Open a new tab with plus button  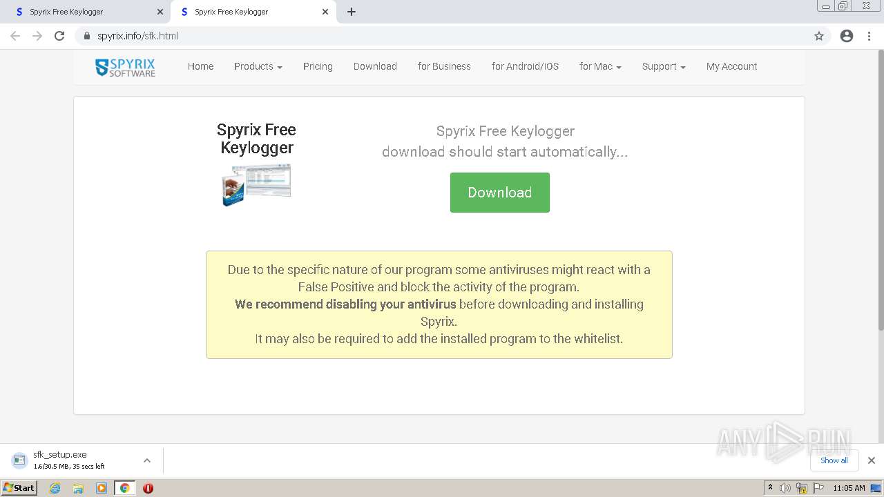(x=352, y=12)
